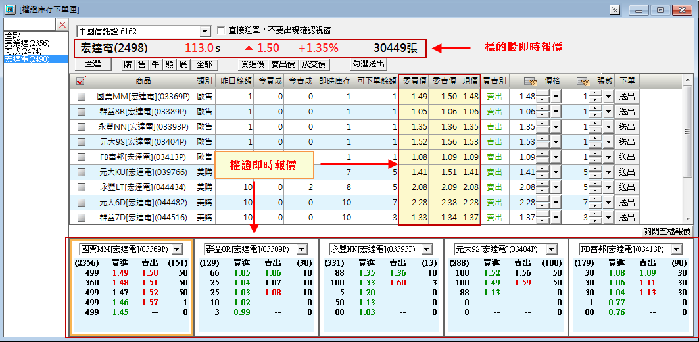
Task: Check the row for 國票MM[宏達電](03369P)
Action: tap(82, 97)
